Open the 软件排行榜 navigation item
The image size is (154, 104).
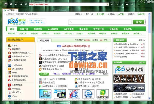click(99, 29)
